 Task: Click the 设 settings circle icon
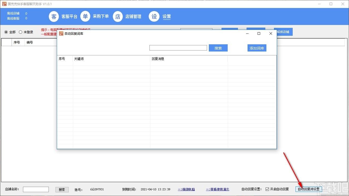(x=154, y=16)
